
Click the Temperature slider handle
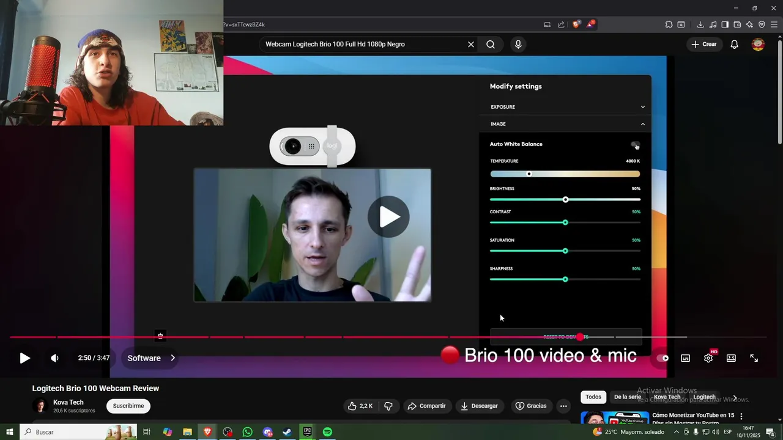[529, 174]
